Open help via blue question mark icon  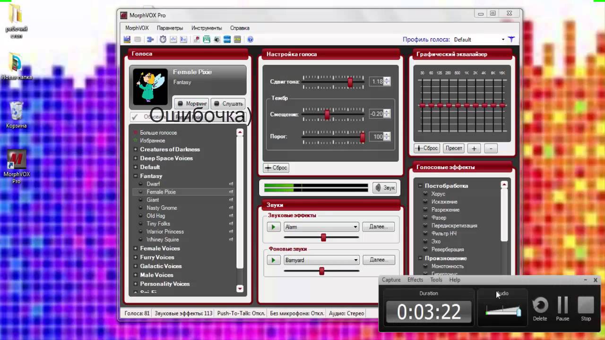point(251,40)
